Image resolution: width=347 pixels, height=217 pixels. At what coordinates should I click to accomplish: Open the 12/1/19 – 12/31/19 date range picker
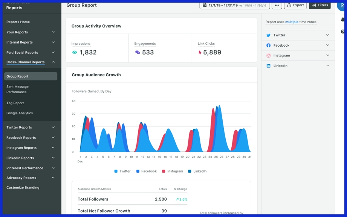235,5
